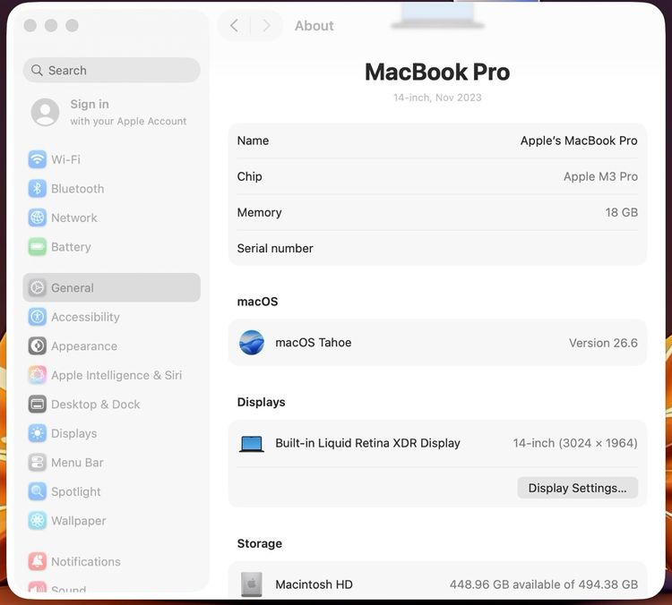Select Wi-Fi label in sidebar
The image size is (672, 605).
(65, 159)
